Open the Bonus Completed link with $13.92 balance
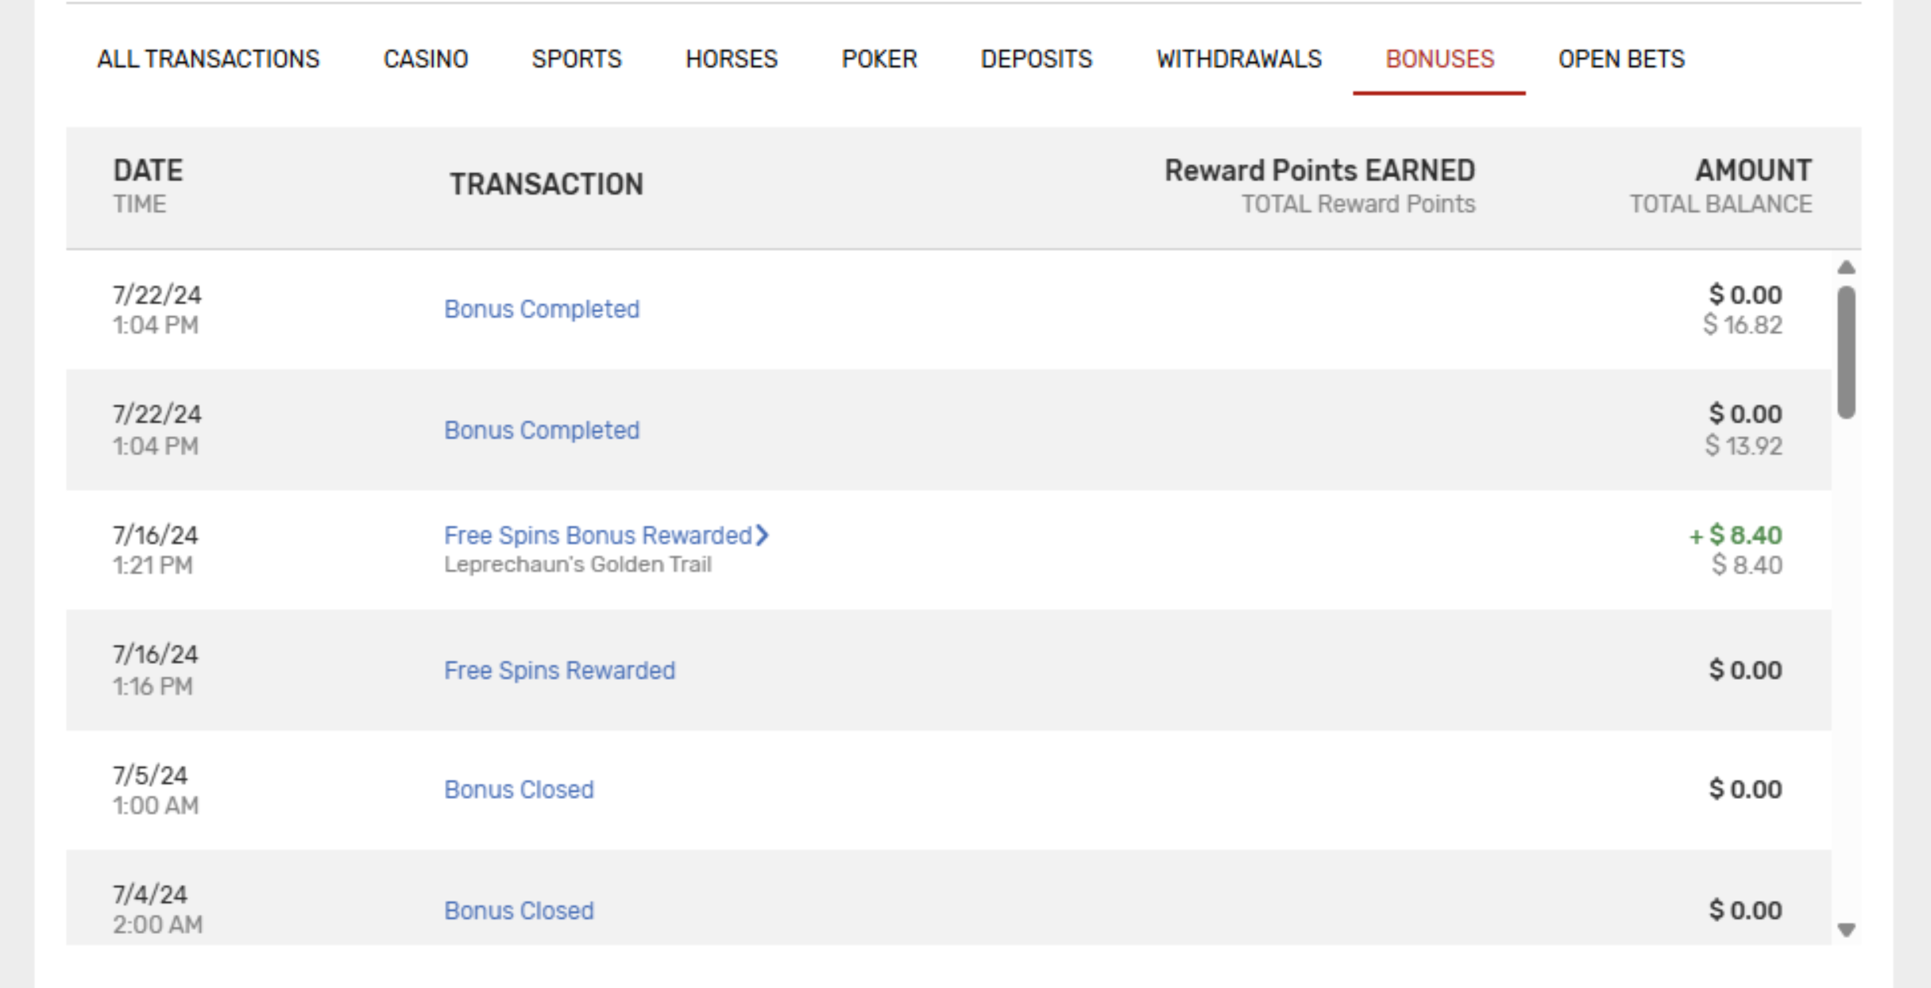Screen dimensions: 1931x988 tap(541, 430)
